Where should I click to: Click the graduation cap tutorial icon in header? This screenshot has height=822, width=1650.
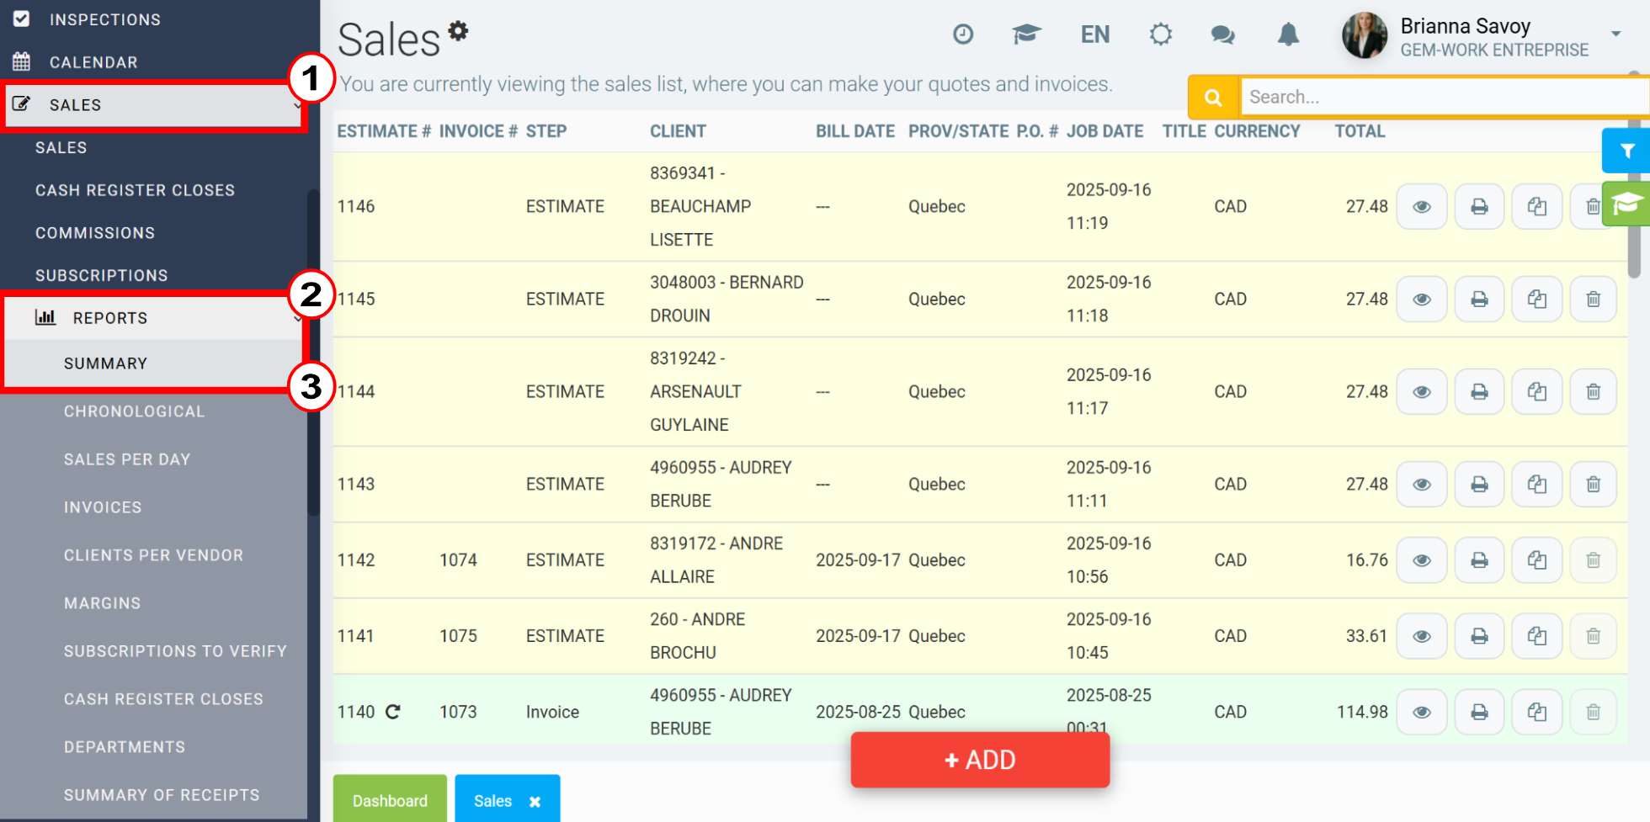(x=1027, y=34)
